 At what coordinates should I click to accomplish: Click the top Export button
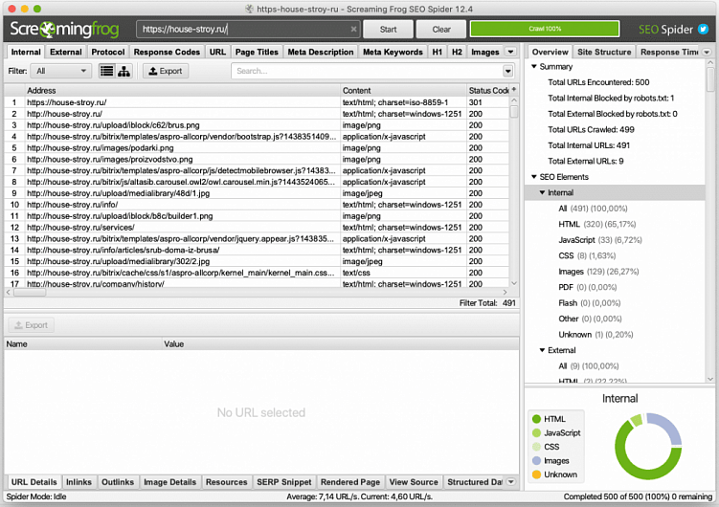tap(166, 71)
